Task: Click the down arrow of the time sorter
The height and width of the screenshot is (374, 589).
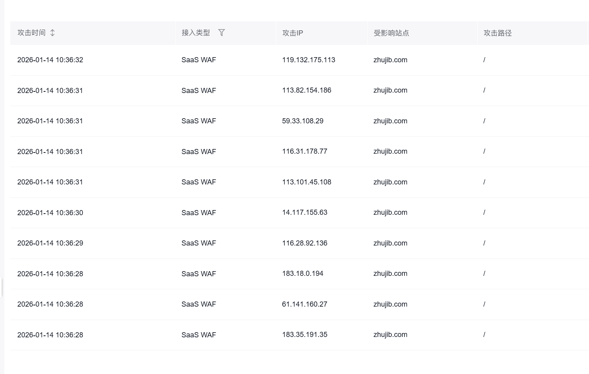Action: coord(52,35)
